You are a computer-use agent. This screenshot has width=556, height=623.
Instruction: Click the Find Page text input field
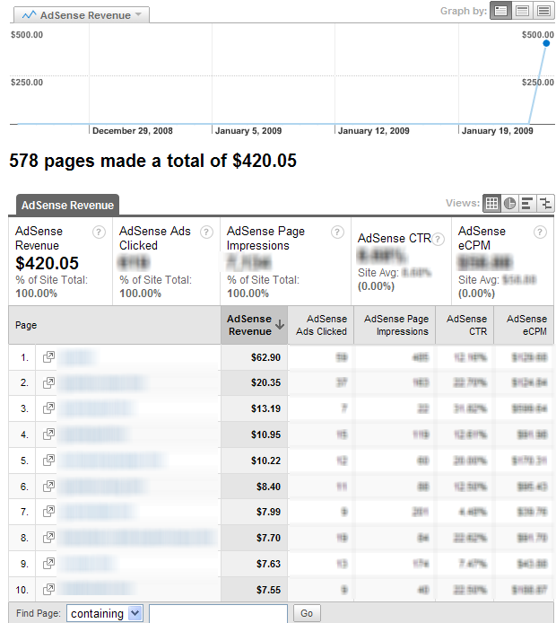pos(218,614)
